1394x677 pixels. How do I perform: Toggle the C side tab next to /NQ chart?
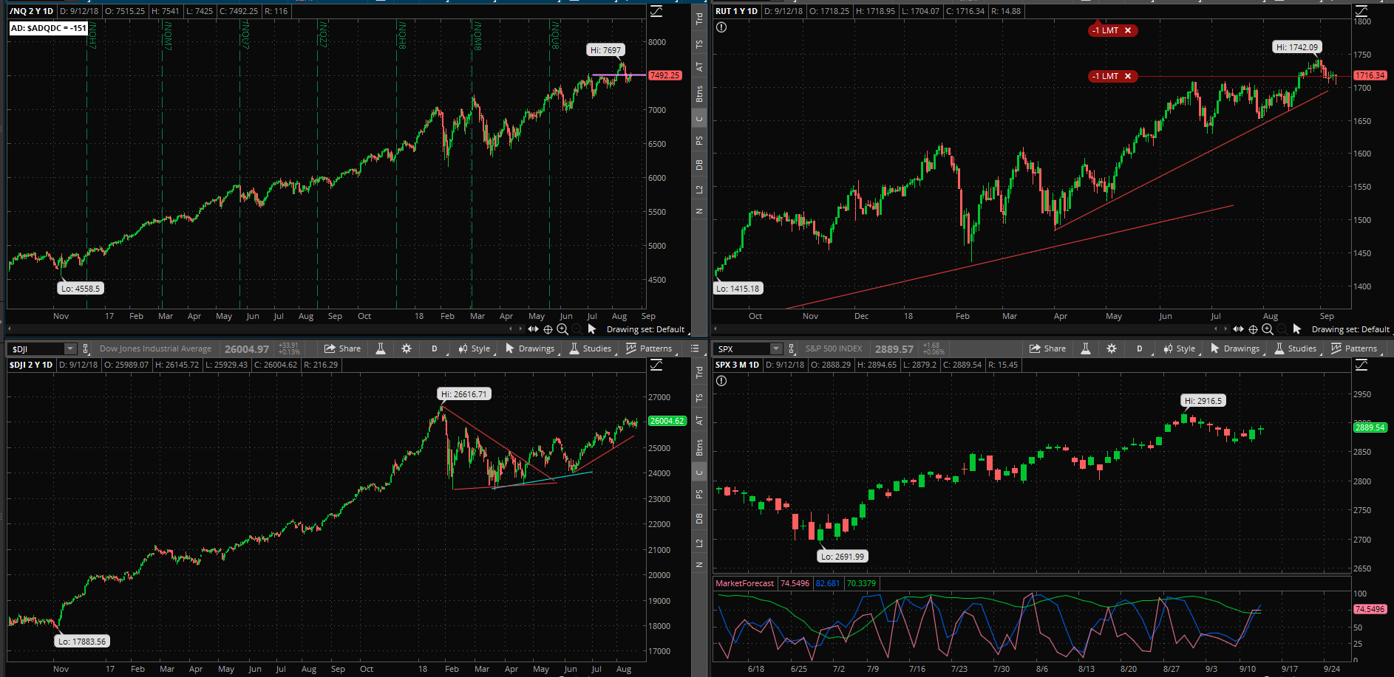699,119
